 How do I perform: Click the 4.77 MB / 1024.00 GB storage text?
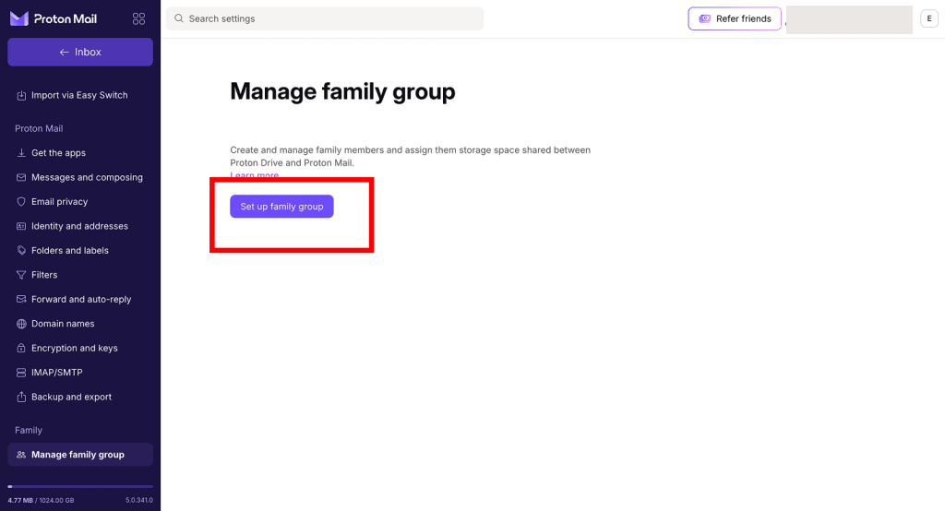pyautogui.click(x=41, y=500)
